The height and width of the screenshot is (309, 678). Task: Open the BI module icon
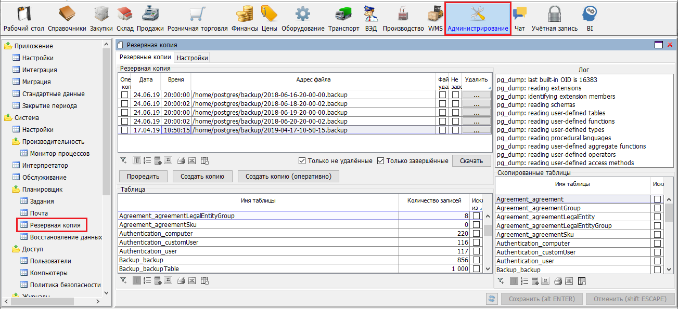tap(590, 18)
